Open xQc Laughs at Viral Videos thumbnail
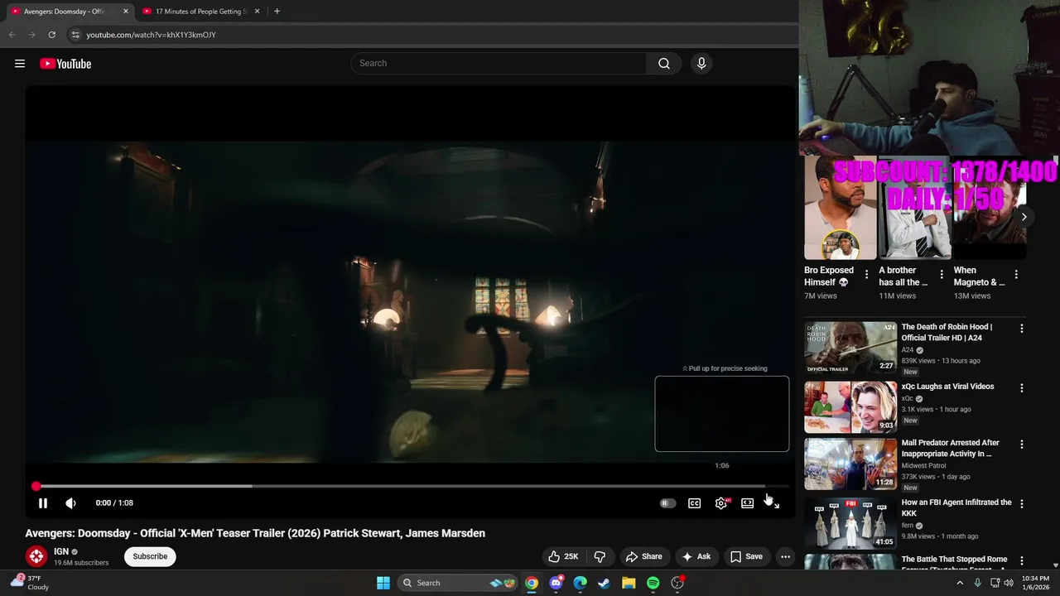 [x=850, y=407]
